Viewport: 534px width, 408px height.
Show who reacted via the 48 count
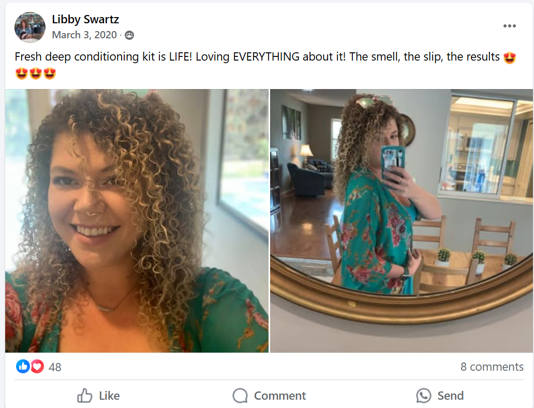click(55, 367)
